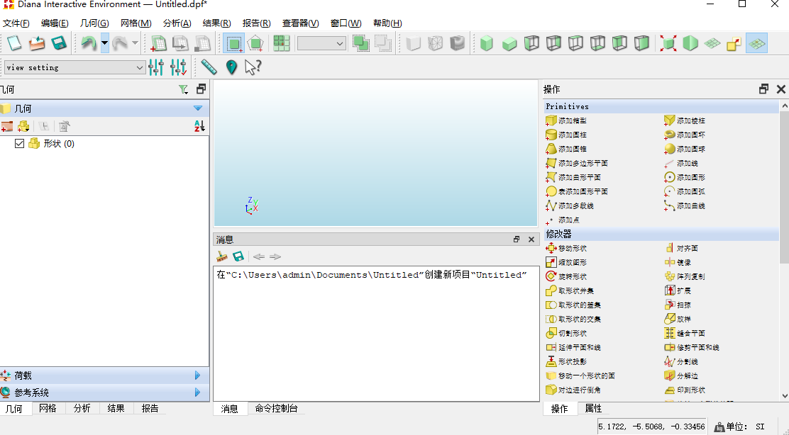
Task: Click 形状投影 modifier
Action: pyautogui.click(x=567, y=361)
